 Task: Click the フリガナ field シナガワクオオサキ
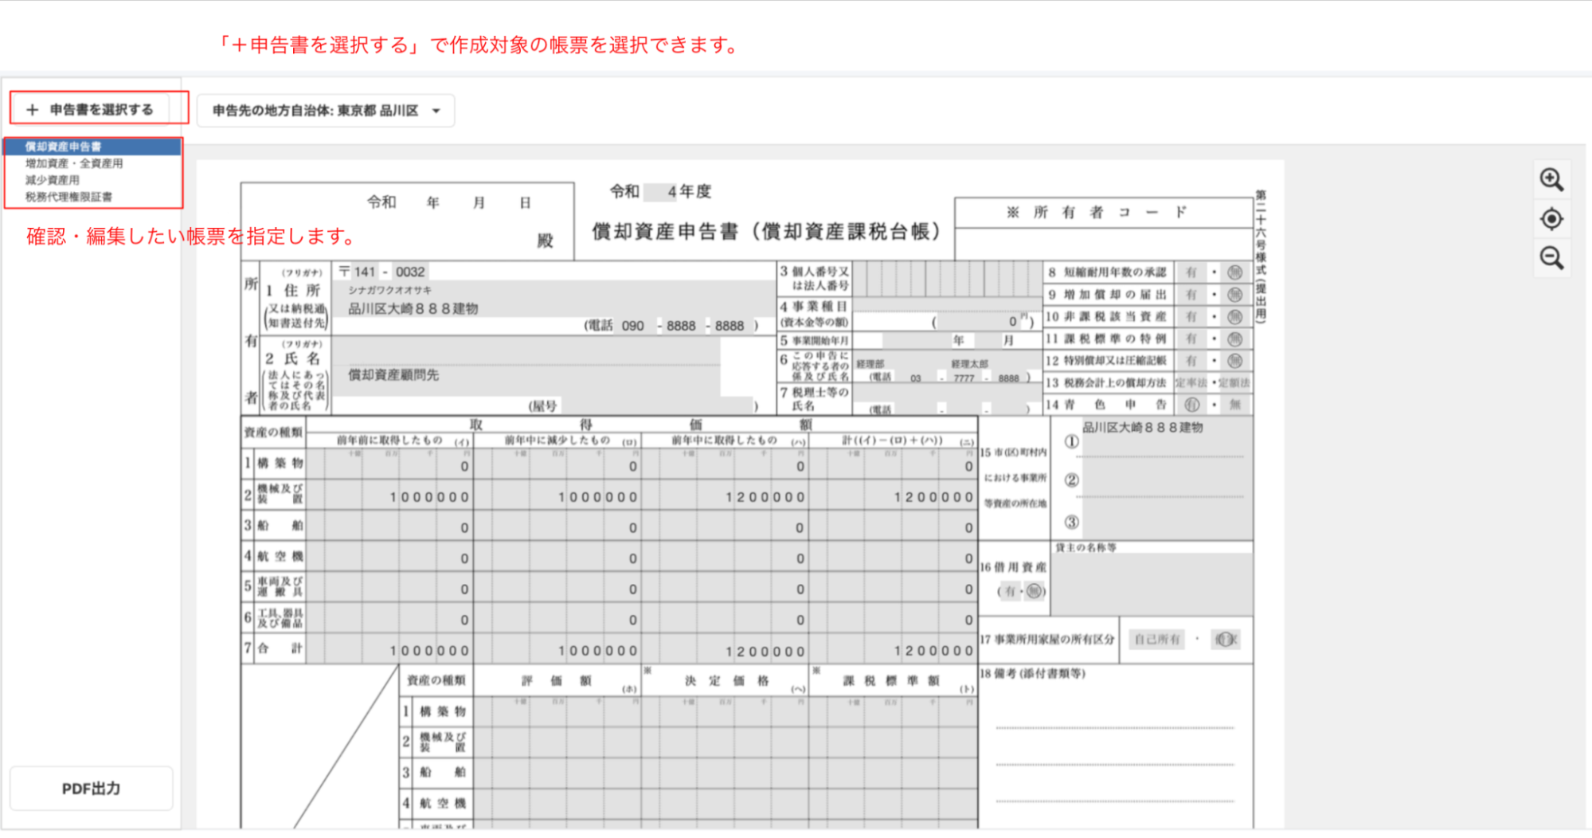(553, 290)
